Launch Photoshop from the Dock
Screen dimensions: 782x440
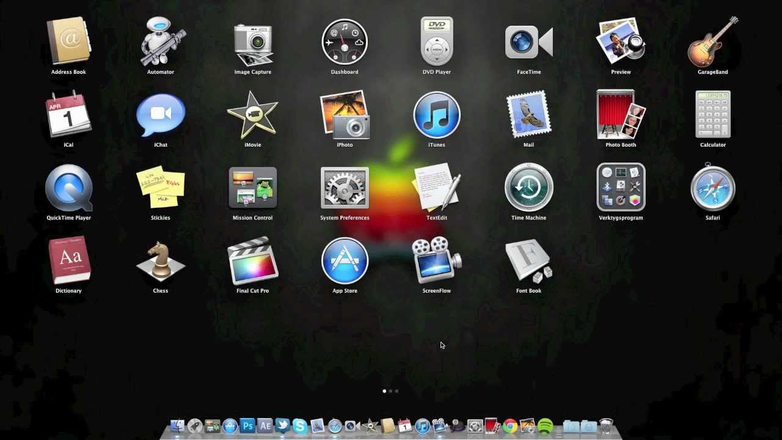click(x=247, y=426)
